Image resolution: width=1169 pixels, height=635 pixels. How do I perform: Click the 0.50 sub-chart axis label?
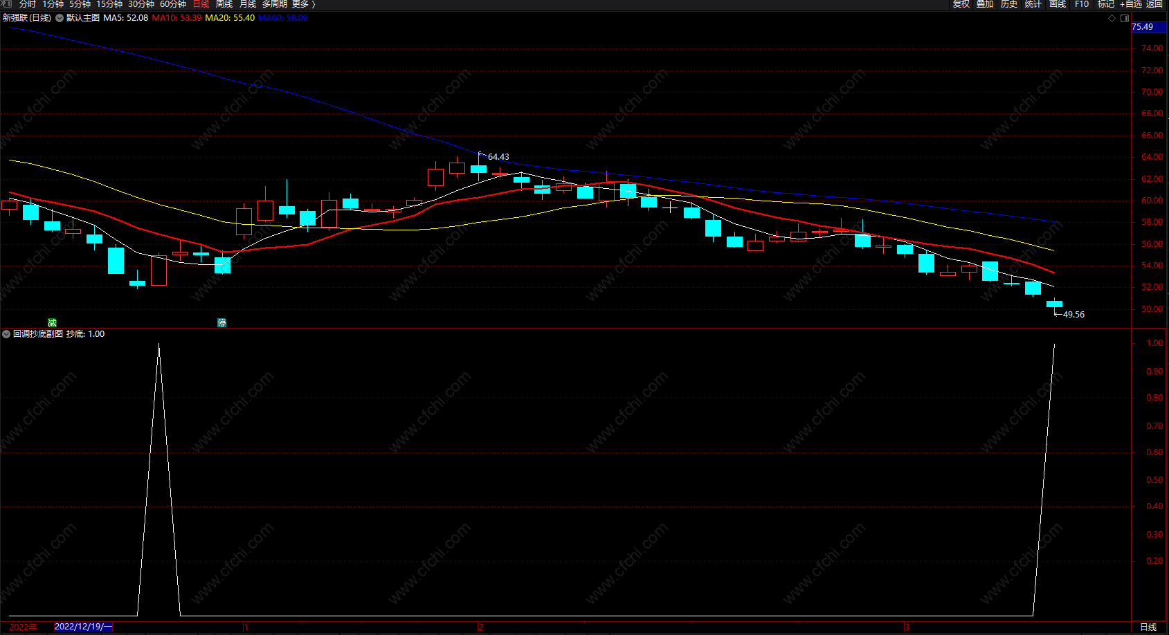point(1154,480)
